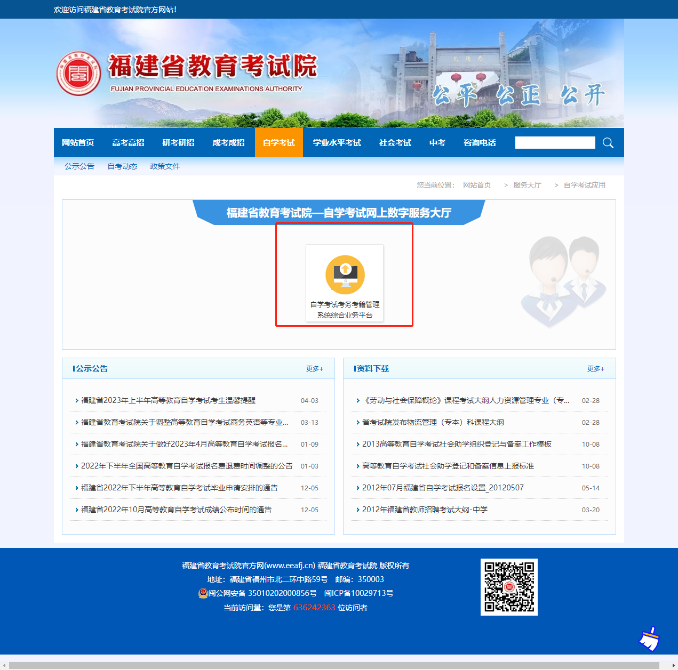Open the 政策文件 submenu link
This screenshot has width=678, height=670.
point(165,166)
